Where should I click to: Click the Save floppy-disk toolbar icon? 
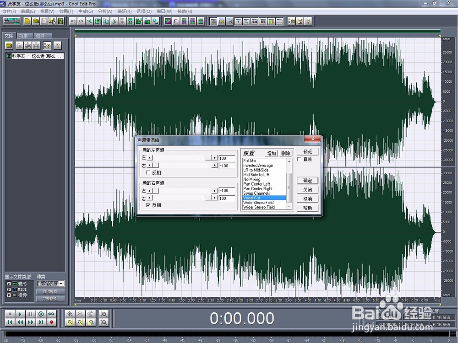click(44, 21)
